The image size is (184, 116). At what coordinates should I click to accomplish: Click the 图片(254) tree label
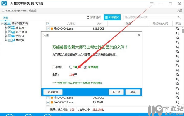tap(21, 32)
